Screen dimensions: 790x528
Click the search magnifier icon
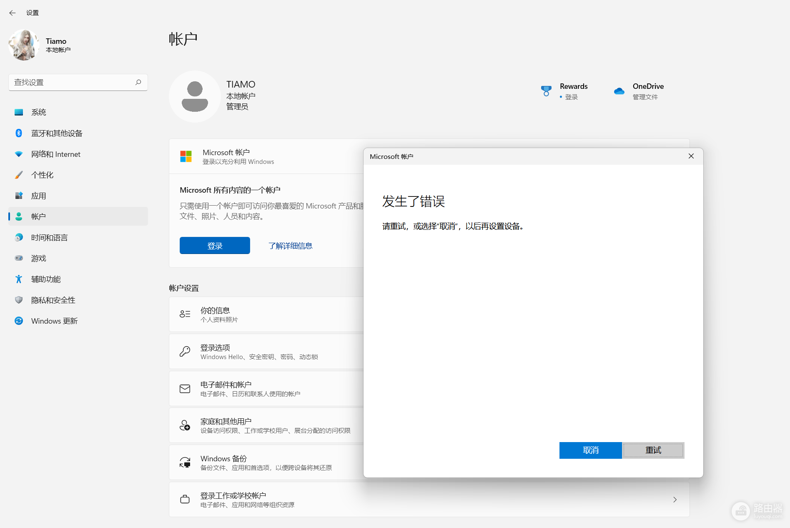tap(138, 82)
